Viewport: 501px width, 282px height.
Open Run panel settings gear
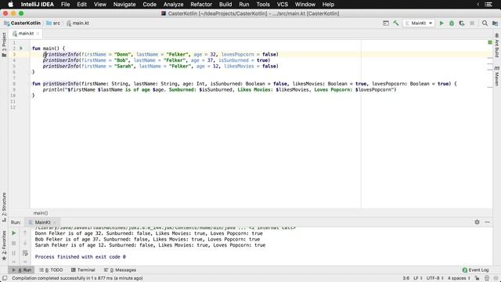(477, 222)
